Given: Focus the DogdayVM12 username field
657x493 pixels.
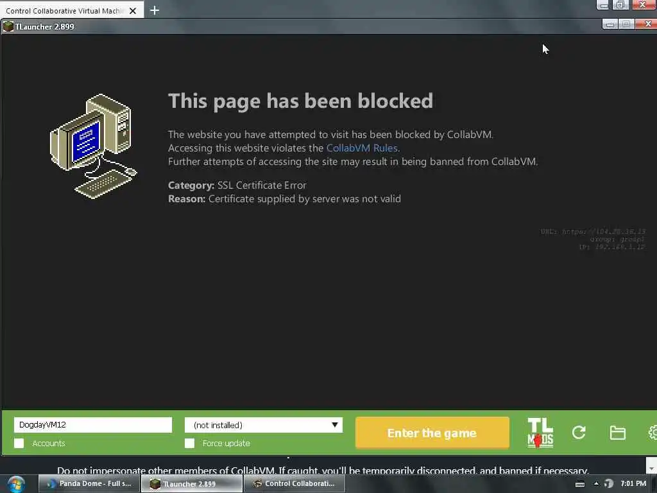Looking at the screenshot, I should click(x=93, y=425).
